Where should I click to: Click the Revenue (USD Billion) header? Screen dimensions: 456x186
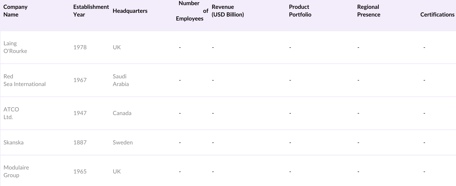228,11
